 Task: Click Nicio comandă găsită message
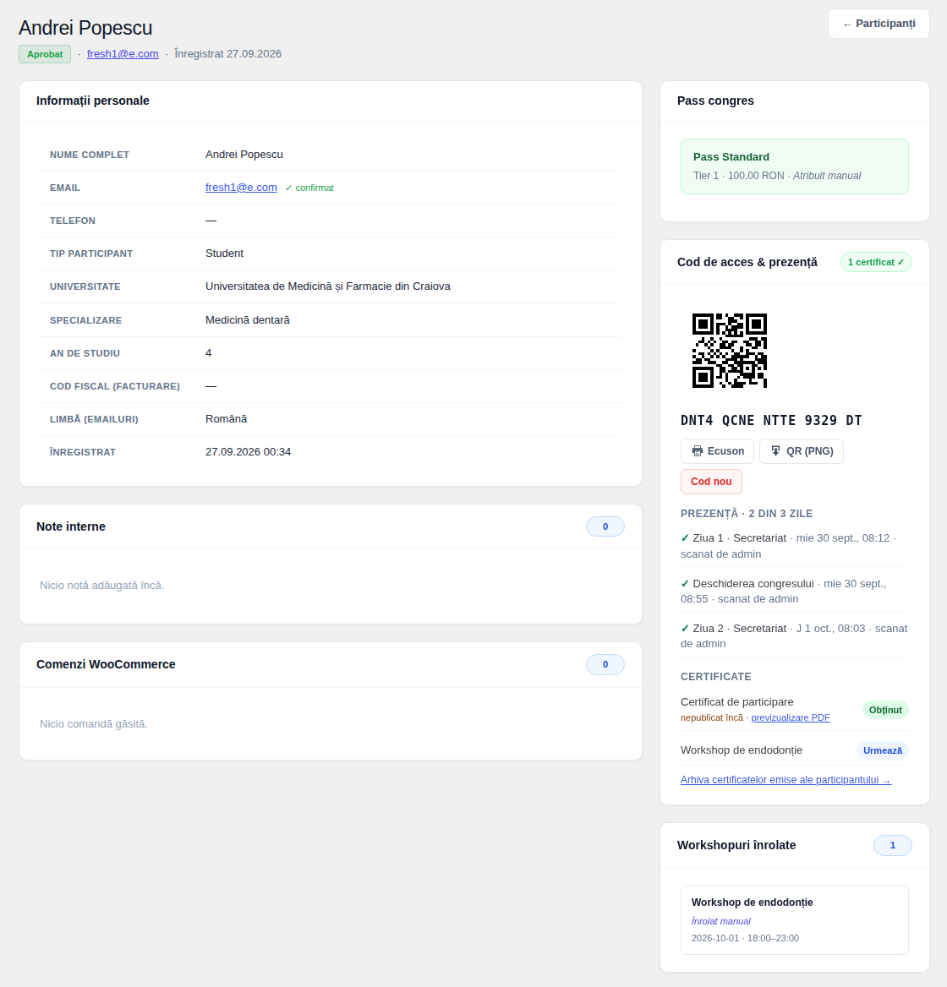[93, 724]
